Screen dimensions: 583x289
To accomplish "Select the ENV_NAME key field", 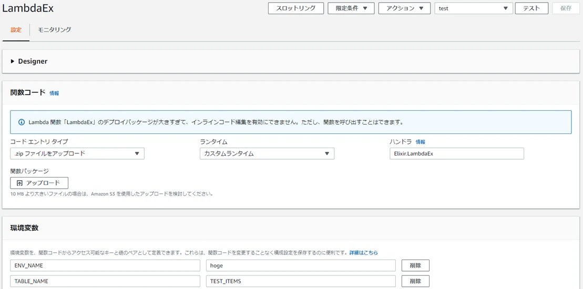I will coord(105,265).
